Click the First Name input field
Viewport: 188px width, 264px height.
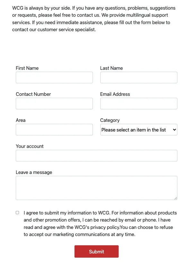tap(54, 77)
